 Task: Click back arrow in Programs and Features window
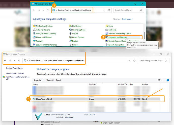(x=5, y=61)
